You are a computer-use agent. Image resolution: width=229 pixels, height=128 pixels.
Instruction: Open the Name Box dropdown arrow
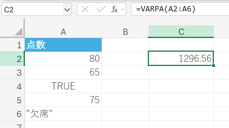[x=67, y=10]
